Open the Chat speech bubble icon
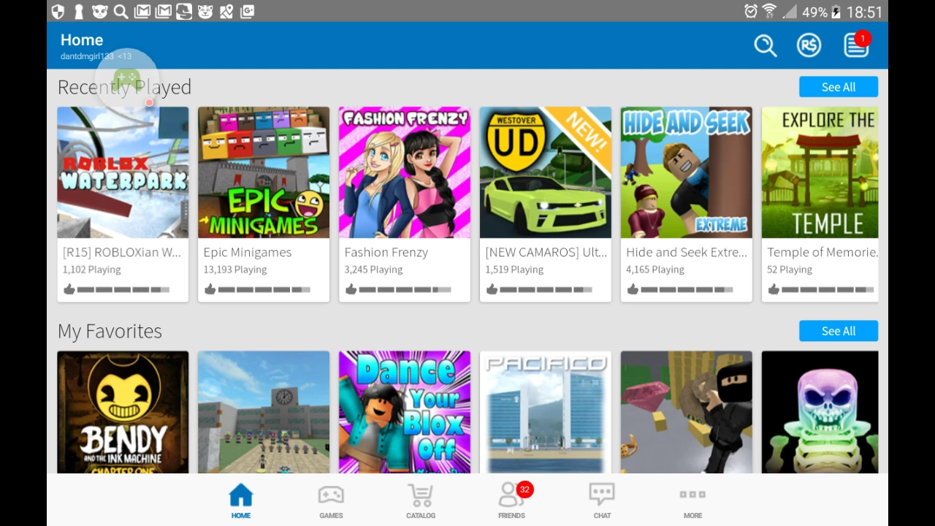Viewport: 935px width, 526px height. (x=602, y=495)
